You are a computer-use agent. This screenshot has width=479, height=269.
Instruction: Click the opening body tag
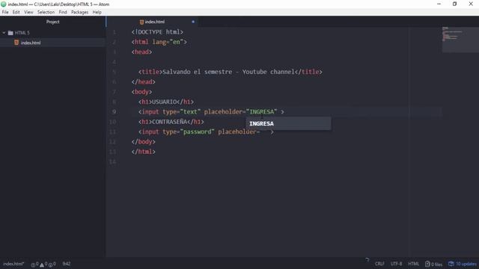tap(141, 92)
